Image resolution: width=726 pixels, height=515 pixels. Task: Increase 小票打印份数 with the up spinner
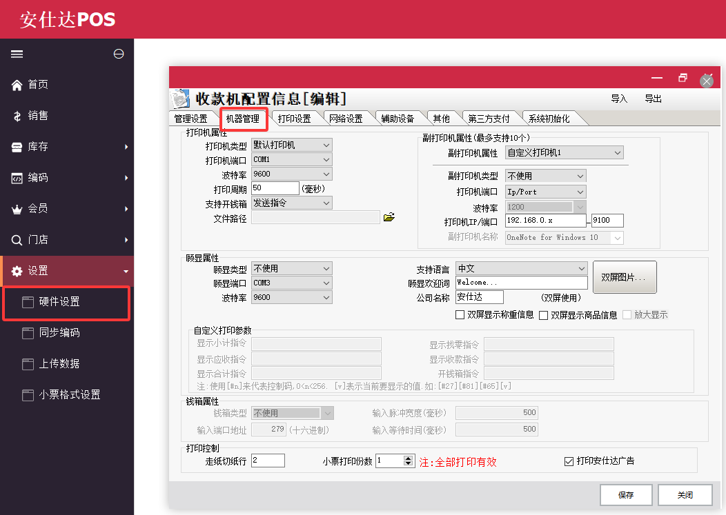tap(408, 458)
